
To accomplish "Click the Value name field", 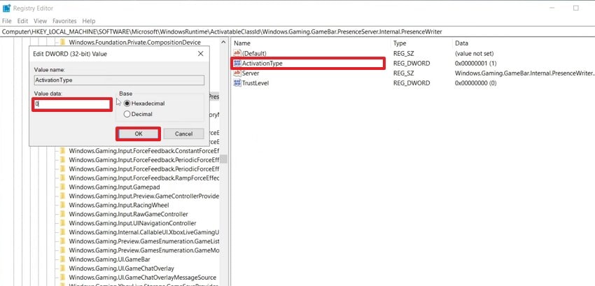I will [x=119, y=80].
